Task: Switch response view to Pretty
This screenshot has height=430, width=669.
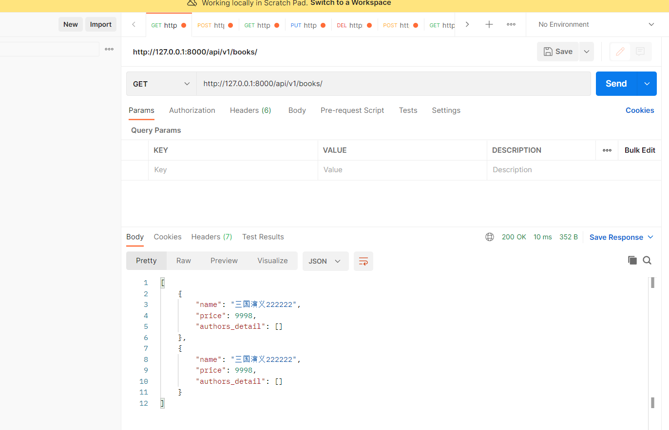Action: pyautogui.click(x=146, y=261)
